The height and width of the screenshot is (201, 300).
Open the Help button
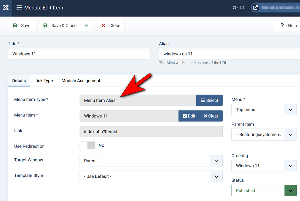click(288, 25)
